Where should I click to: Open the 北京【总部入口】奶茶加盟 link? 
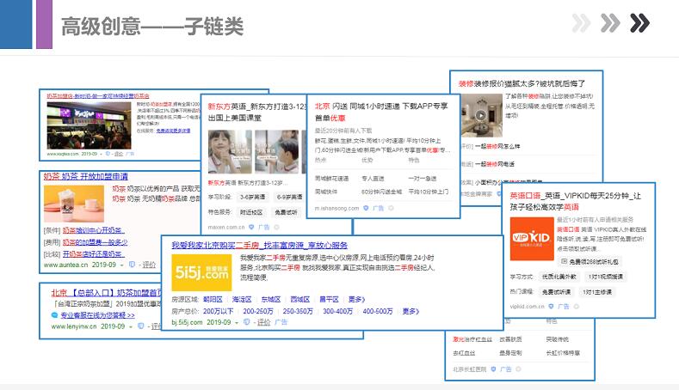pyautogui.click(x=107, y=292)
